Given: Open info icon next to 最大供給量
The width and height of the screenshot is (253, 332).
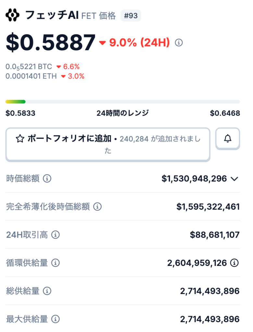Looking at the screenshot, I should point(56,319).
